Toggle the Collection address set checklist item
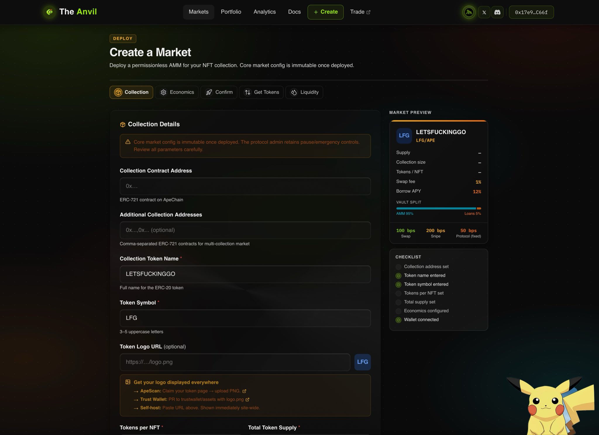 423,266
